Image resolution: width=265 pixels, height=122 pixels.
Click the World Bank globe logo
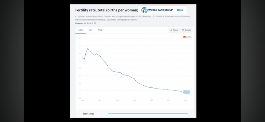(144, 10)
